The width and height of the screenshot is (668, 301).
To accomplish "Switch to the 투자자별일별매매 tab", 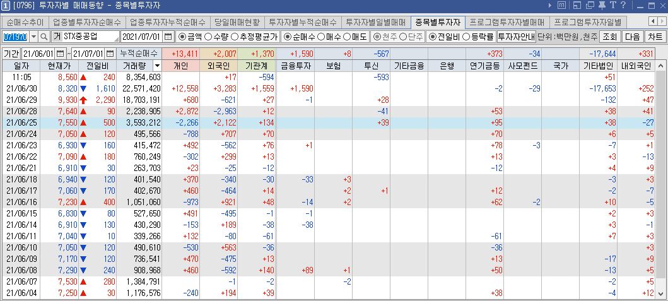I will pos(376,21).
